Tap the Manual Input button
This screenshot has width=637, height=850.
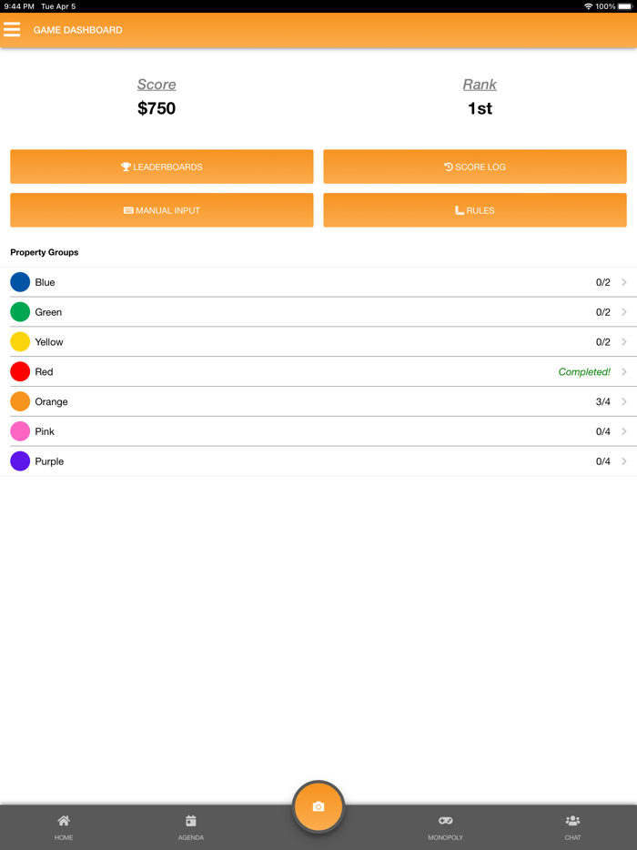click(x=162, y=210)
